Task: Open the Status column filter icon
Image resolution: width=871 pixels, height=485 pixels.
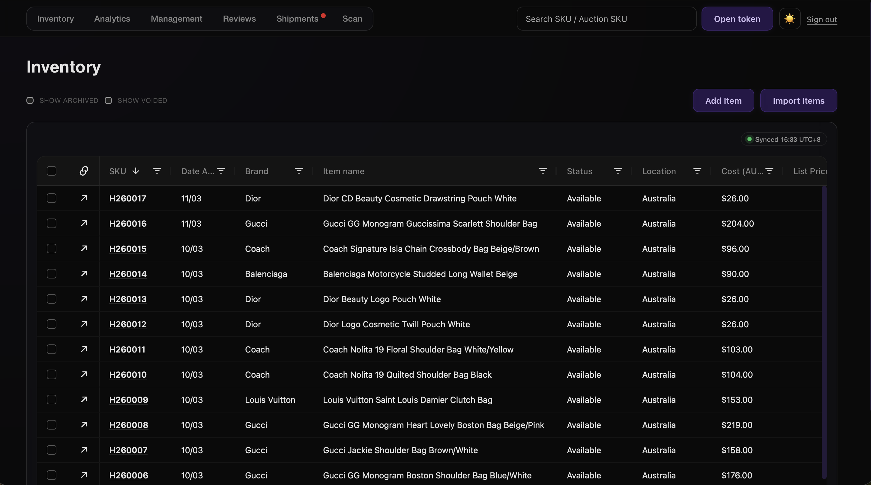Action: [618, 171]
